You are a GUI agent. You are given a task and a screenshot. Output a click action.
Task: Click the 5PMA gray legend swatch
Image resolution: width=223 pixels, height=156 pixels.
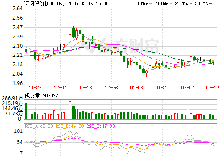(x=151, y=3)
